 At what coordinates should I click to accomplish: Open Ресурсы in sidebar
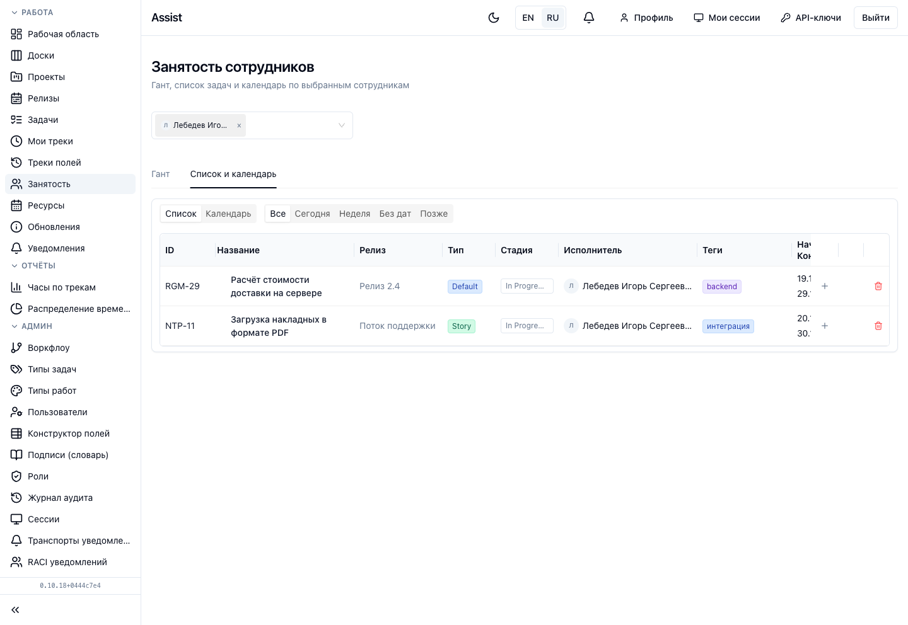tap(70, 205)
